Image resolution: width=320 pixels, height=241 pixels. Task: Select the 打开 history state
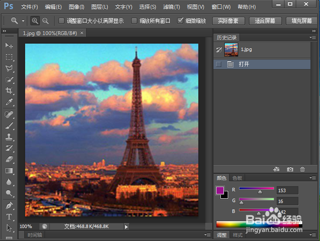(262, 64)
